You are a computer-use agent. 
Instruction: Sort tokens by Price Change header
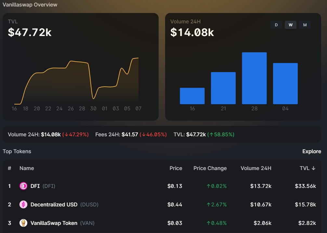210,168
